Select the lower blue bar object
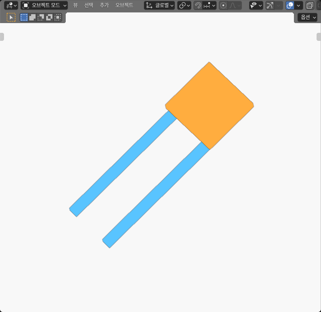321x312 pixels. pyautogui.click(x=156, y=195)
